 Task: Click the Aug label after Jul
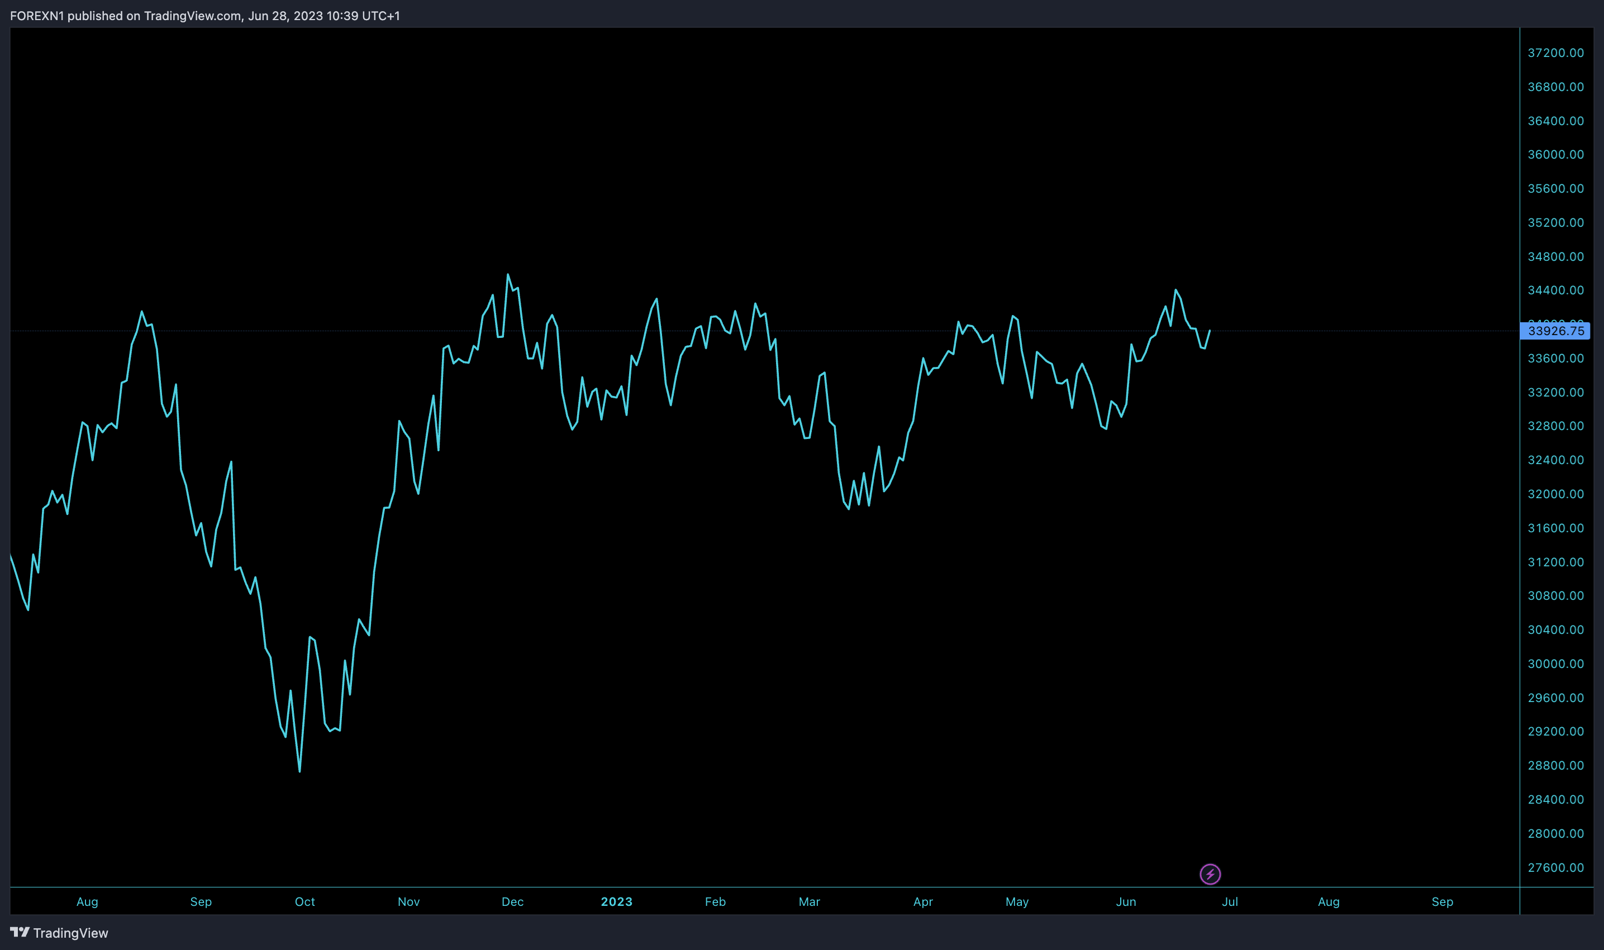tap(1329, 902)
